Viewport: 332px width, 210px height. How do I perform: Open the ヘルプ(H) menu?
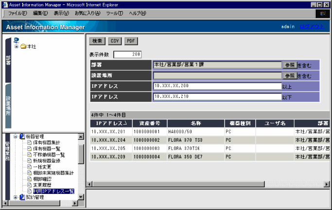[138, 13]
